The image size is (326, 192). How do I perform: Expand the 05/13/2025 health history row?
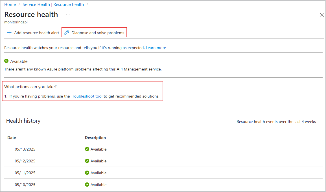(25, 149)
